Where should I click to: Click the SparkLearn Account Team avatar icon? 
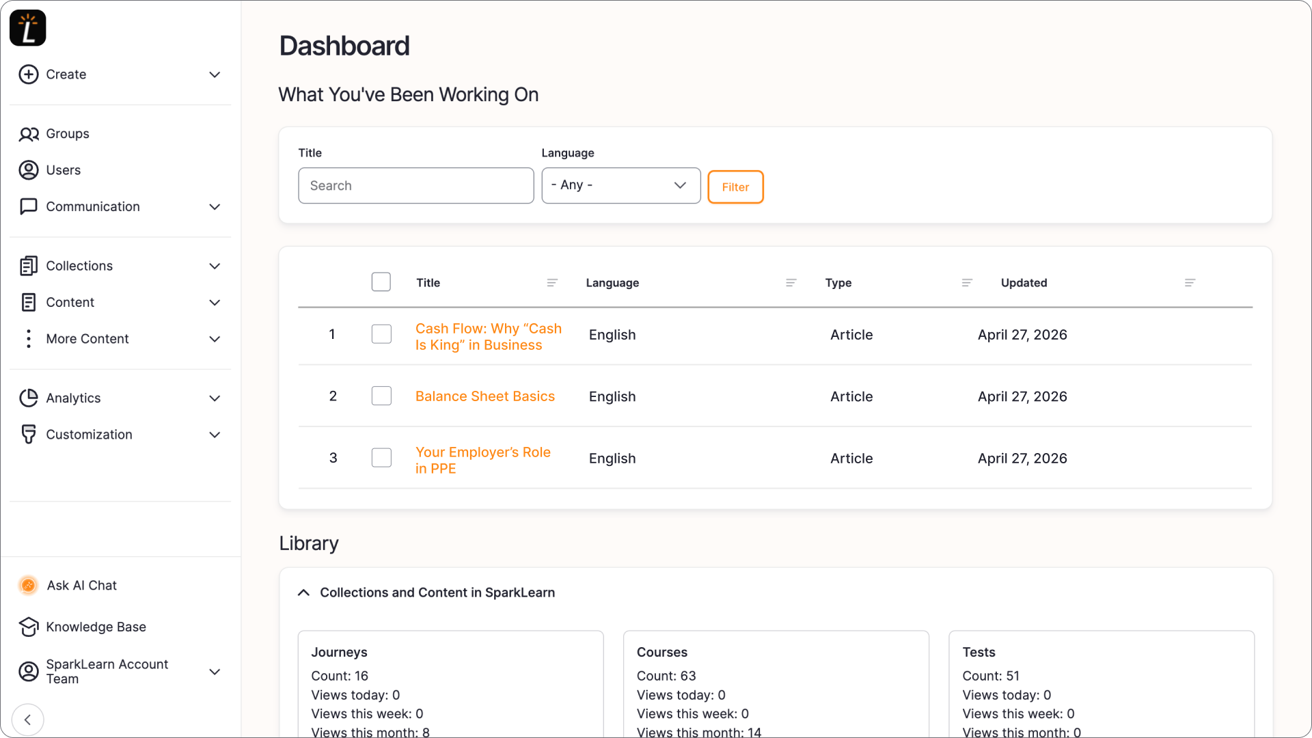pos(29,672)
